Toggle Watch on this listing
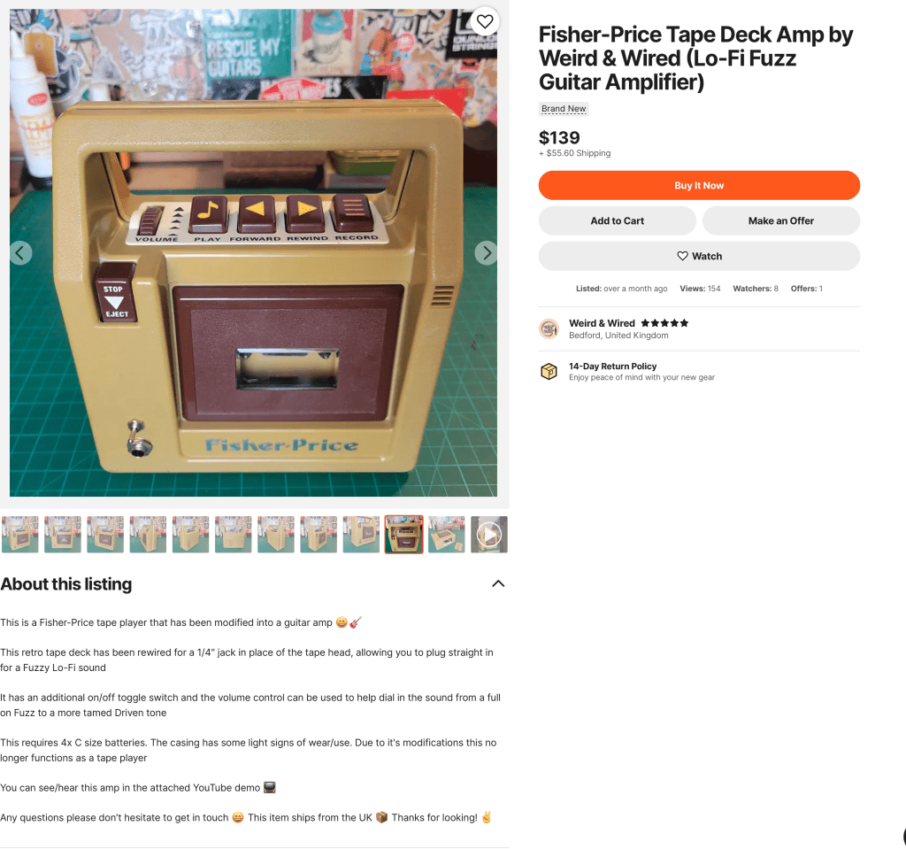The width and height of the screenshot is (906, 849). tap(699, 256)
